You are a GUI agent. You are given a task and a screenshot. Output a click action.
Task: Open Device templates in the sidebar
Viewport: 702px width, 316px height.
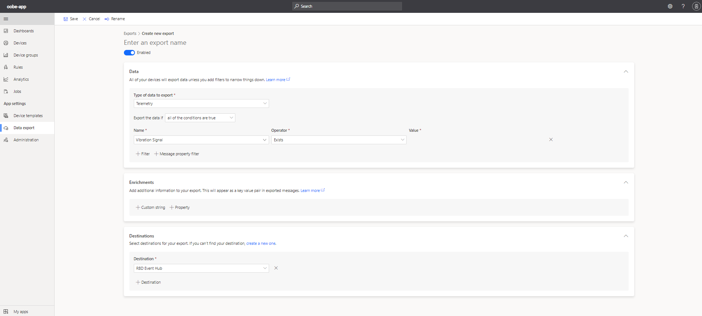(x=28, y=116)
